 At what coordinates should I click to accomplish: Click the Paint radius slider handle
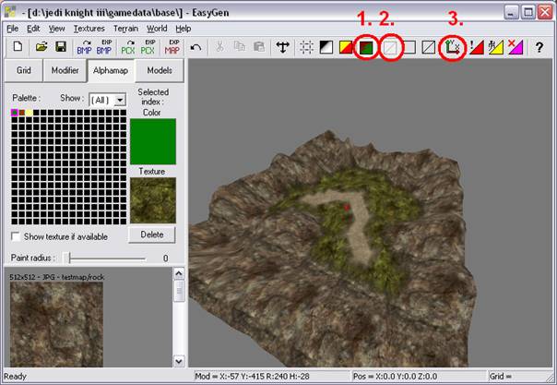(x=66, y=259)
